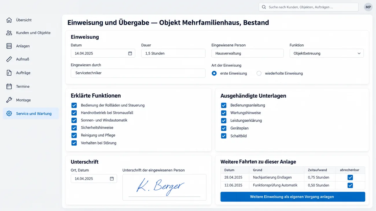Click the Ort, Datum input field
The image size is (376, 211).
pos(94,179)
